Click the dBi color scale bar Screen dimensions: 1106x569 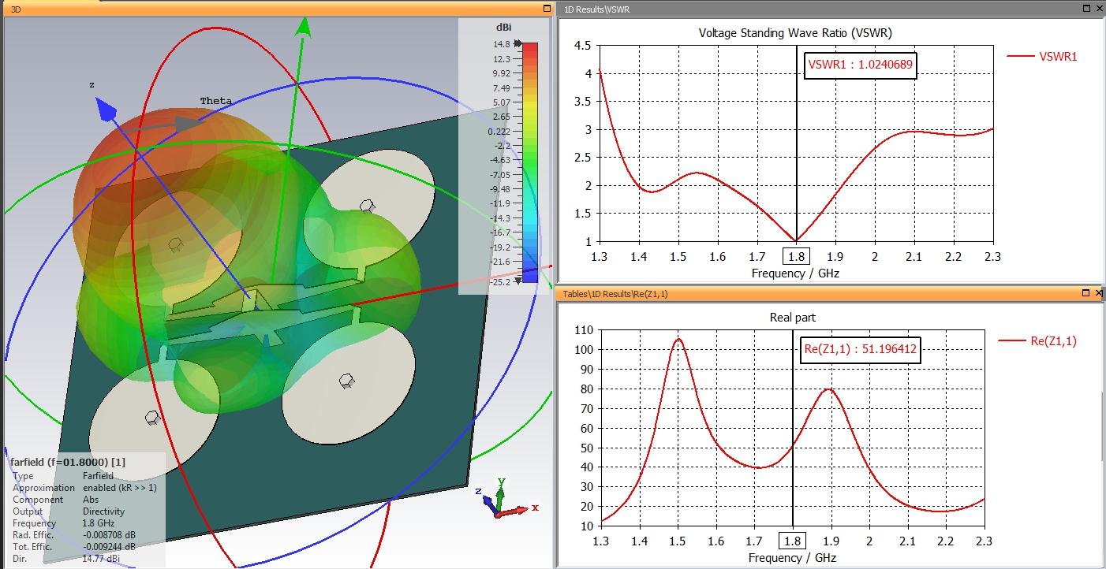click(530, 162)
